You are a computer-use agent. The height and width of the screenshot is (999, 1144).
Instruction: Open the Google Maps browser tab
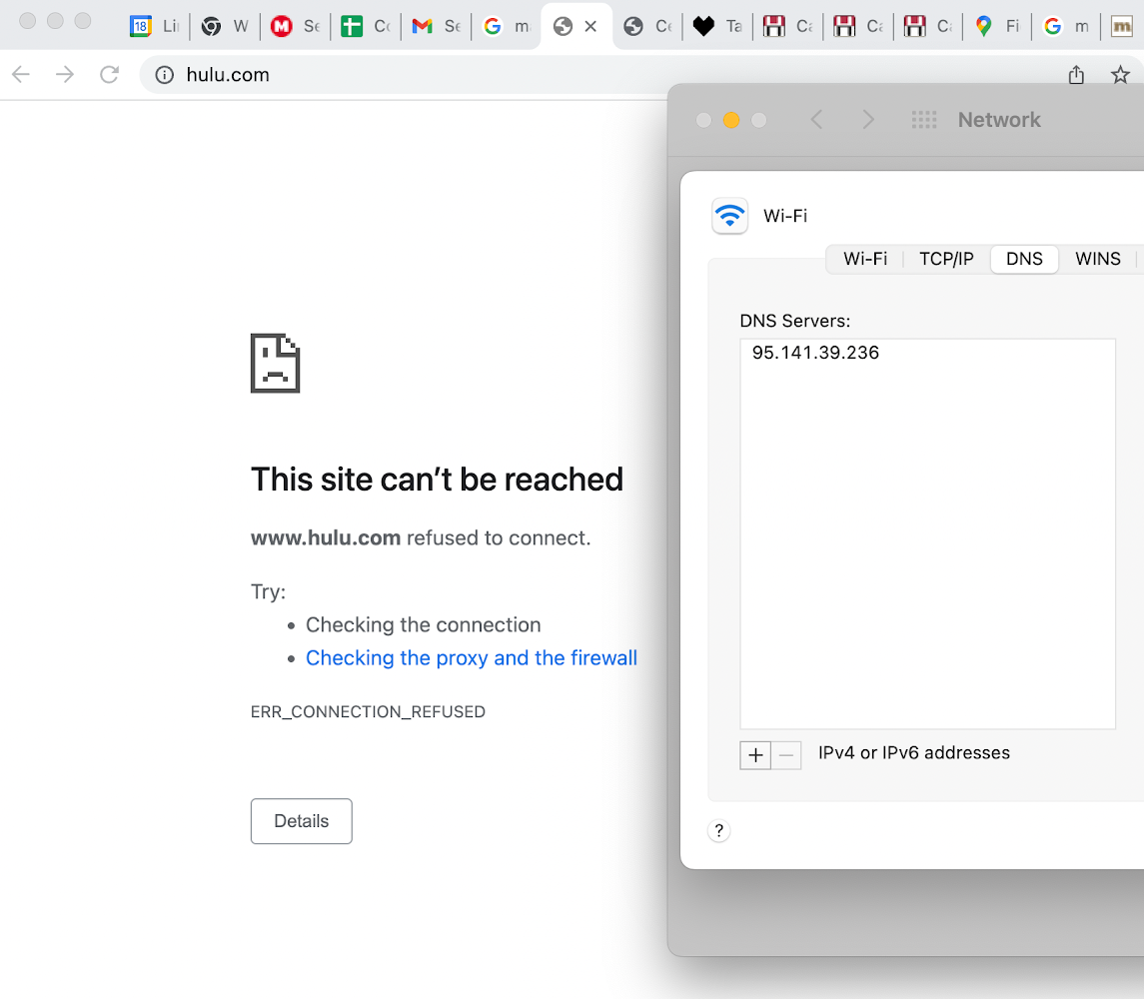coord(997,27)
